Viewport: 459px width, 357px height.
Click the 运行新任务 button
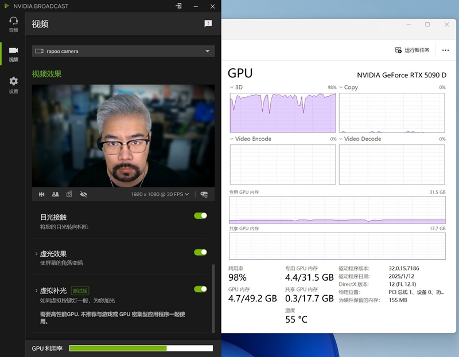(413, 50)
